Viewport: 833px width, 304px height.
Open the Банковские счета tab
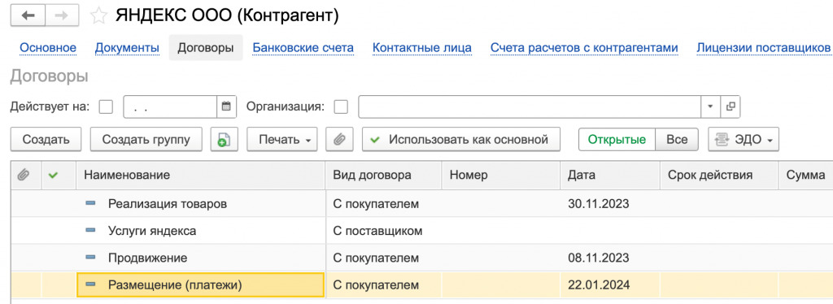pos(303,48)
